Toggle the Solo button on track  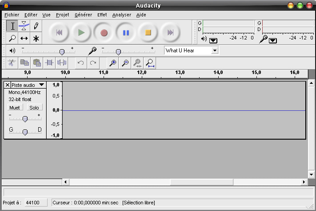pos(34,108)
